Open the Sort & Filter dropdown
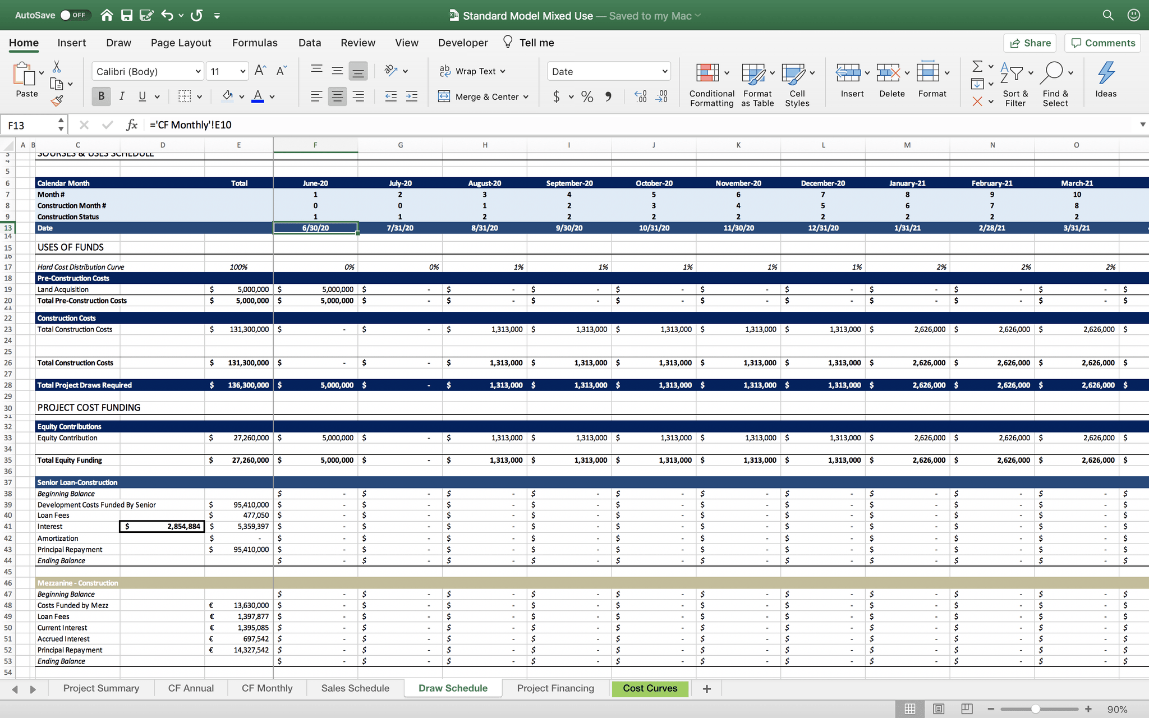The width and height of the screenshot is (1149, 718). click(1015, 84)
